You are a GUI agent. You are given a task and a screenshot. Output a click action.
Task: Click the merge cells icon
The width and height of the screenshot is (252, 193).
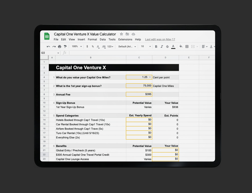click(x=193, y=46)
